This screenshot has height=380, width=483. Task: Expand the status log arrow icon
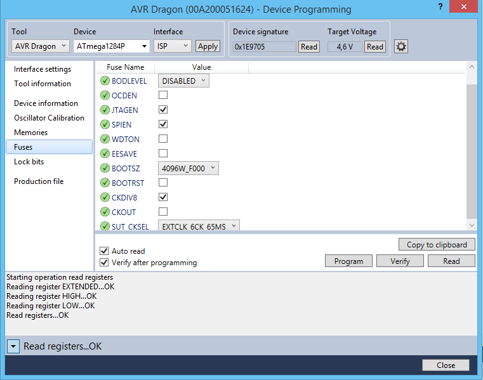pyautogui.click(x=13, y=346)
